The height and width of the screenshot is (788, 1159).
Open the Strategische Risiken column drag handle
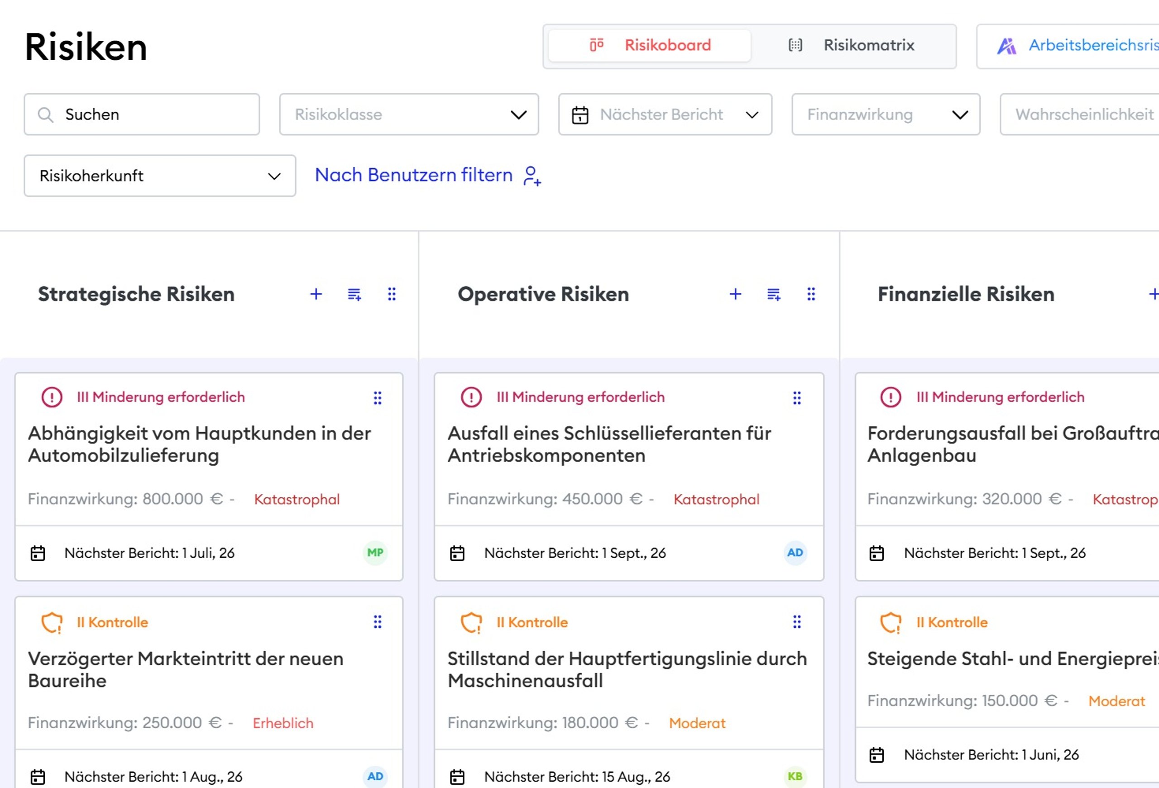(x=392, y=294)
